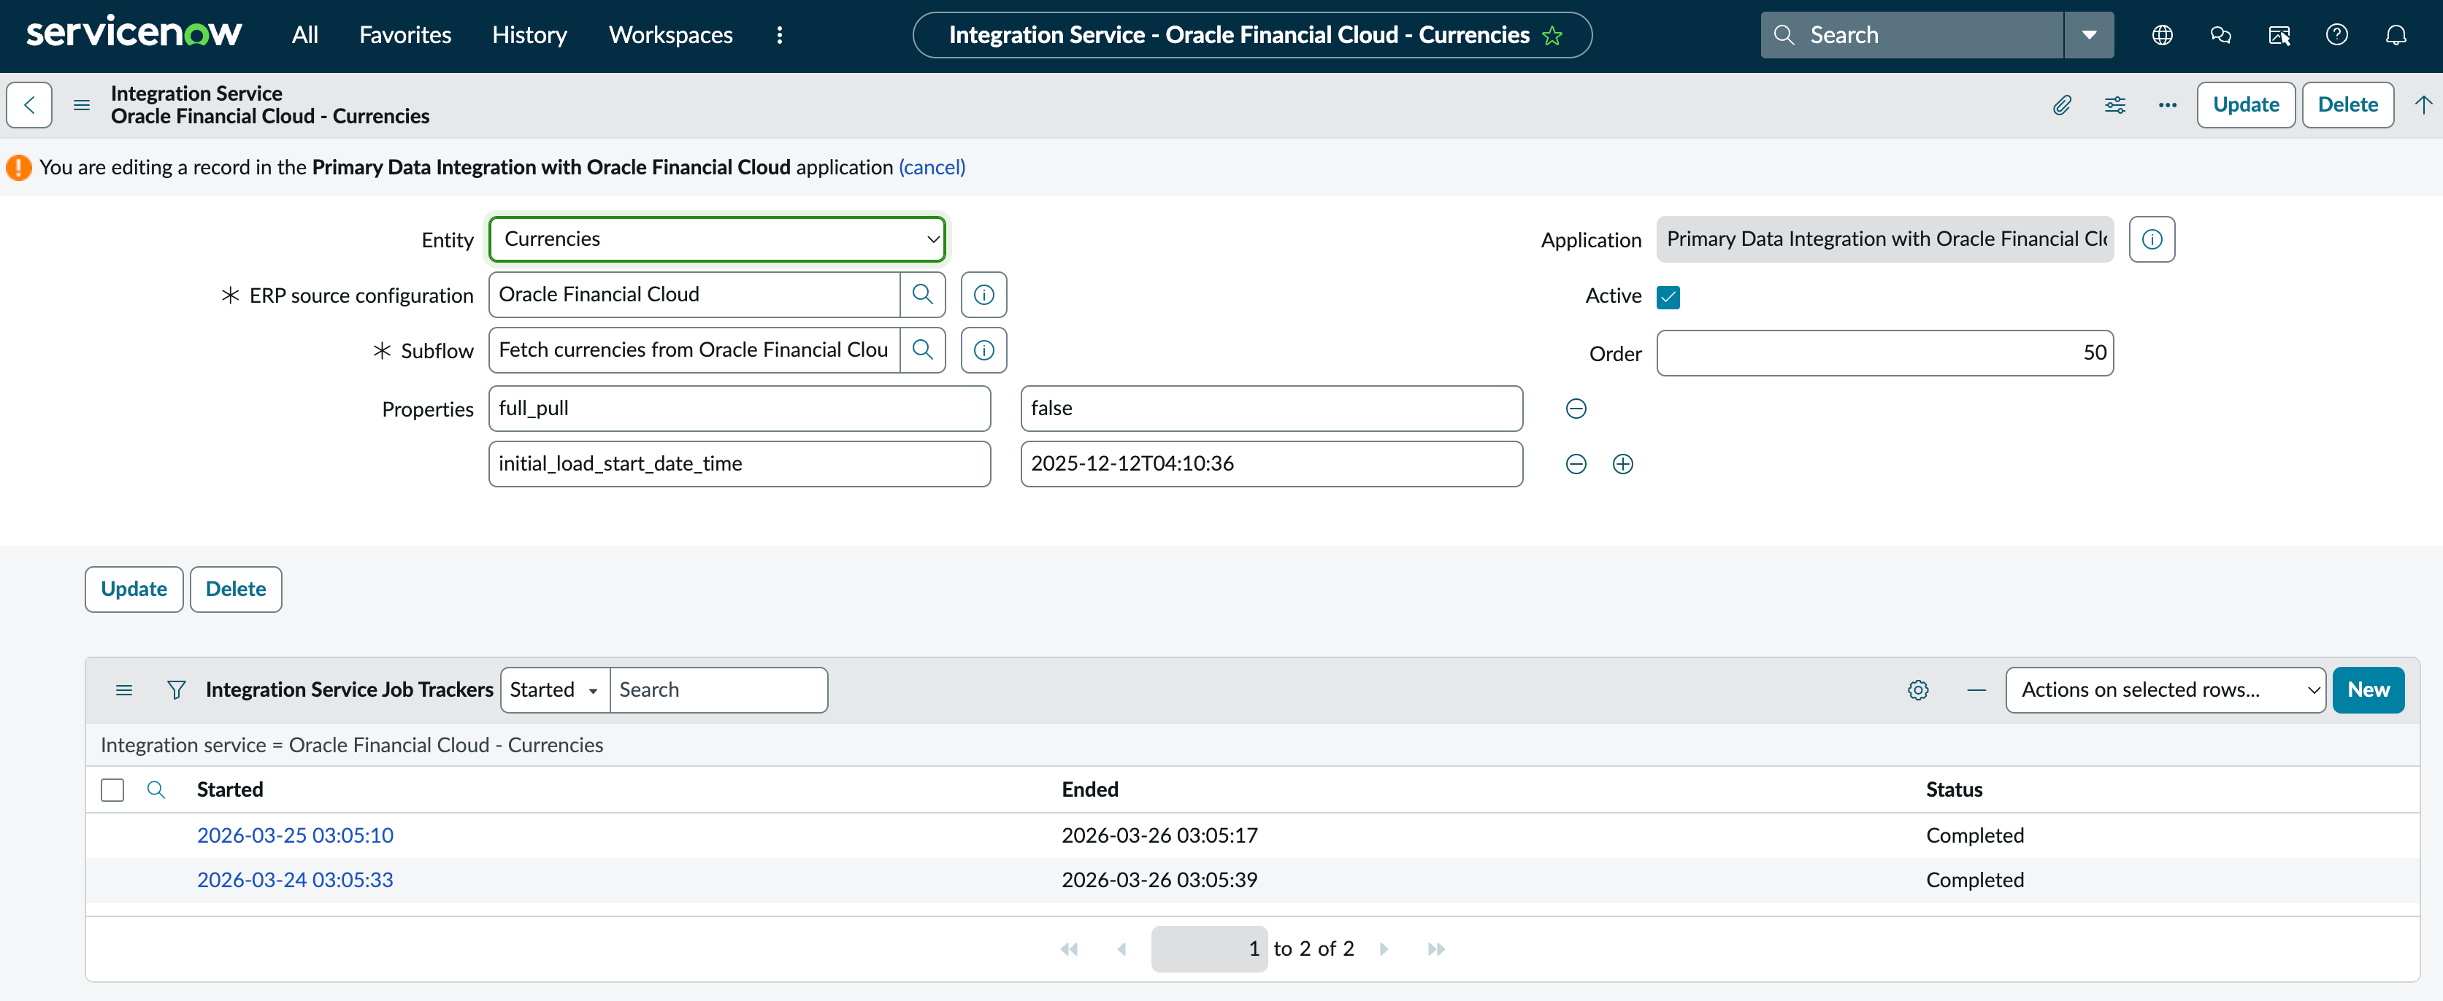
Task: Open the notifications bell
Action: click(x=2396, y=35)
